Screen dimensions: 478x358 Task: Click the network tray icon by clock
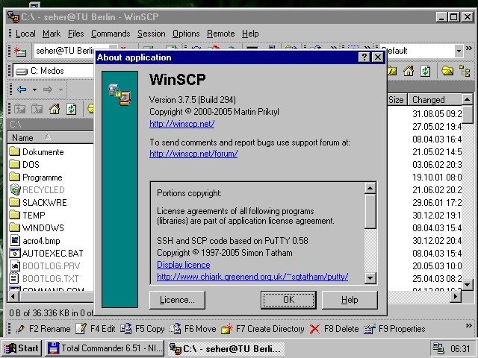438,348
